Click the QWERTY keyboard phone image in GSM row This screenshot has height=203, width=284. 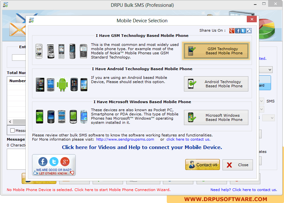(84, 51)
